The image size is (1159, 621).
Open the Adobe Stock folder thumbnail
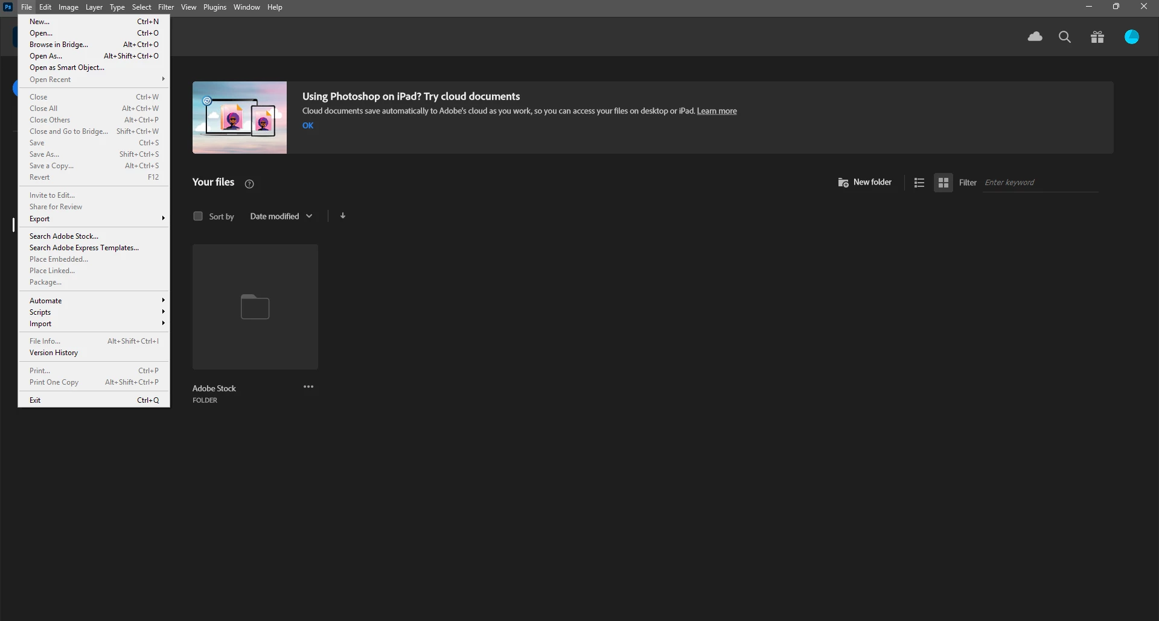click(255, 307)
